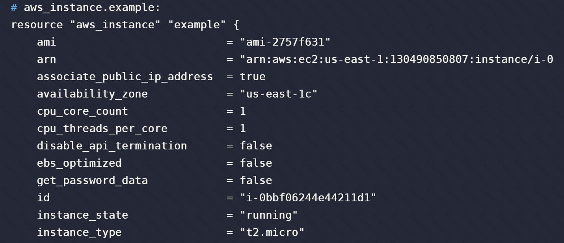Click the instance_type attribute name

tap(79, 232)
